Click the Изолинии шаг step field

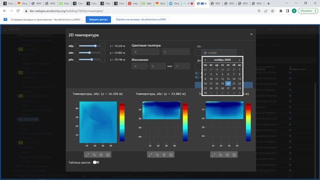pos(182,66)
